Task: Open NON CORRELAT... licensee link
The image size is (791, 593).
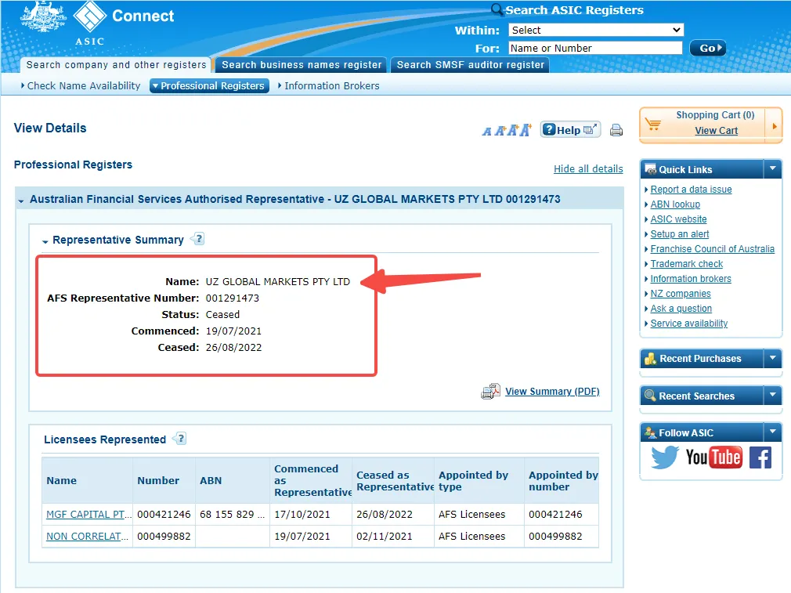Action: pyautogui.click(x=87, y=536)
